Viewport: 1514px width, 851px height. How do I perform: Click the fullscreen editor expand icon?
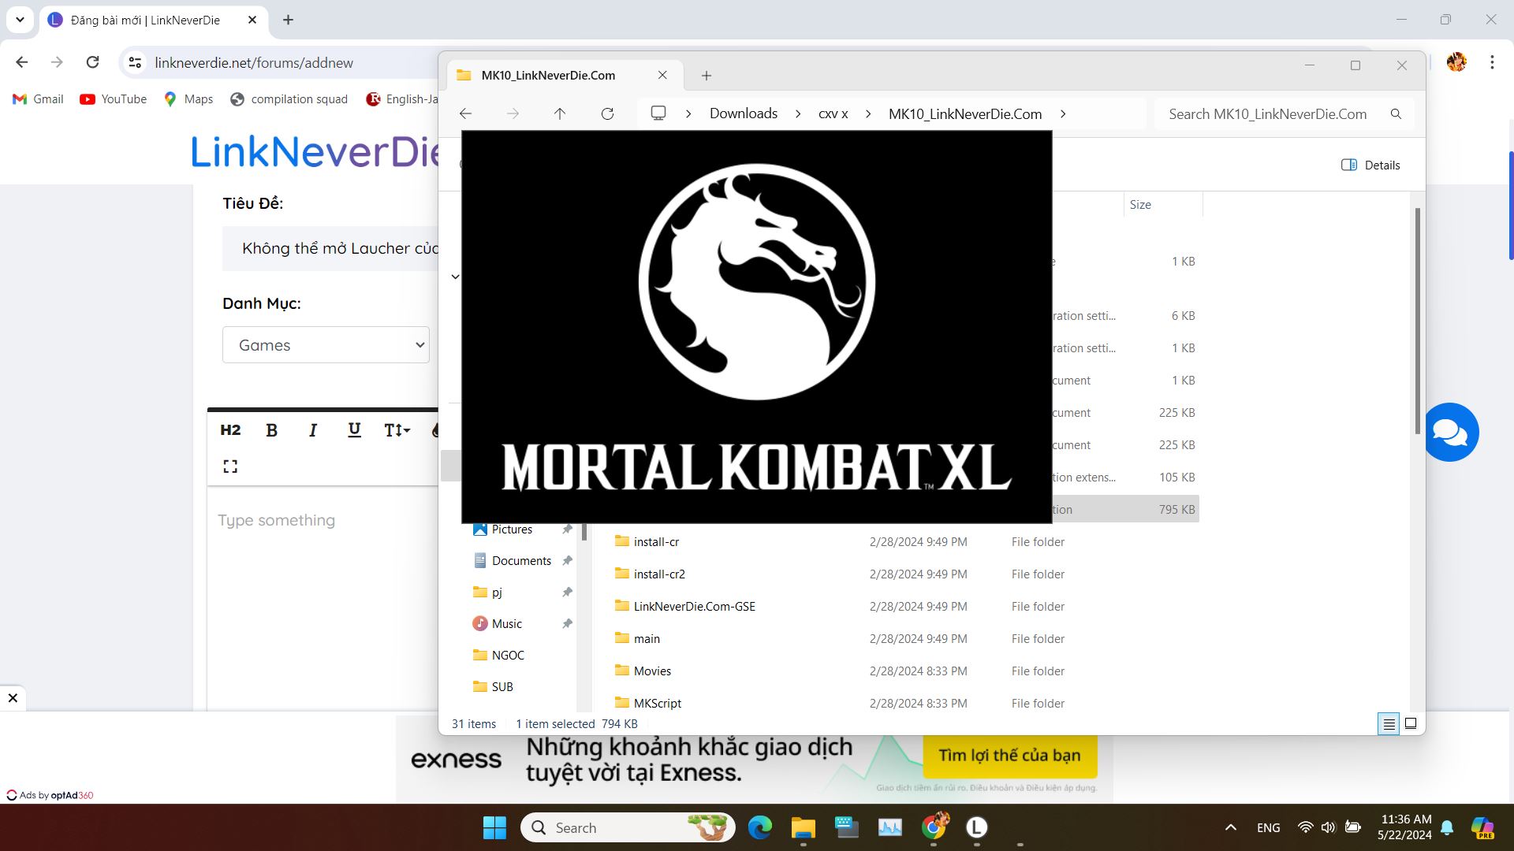click(x=229, y=466)
